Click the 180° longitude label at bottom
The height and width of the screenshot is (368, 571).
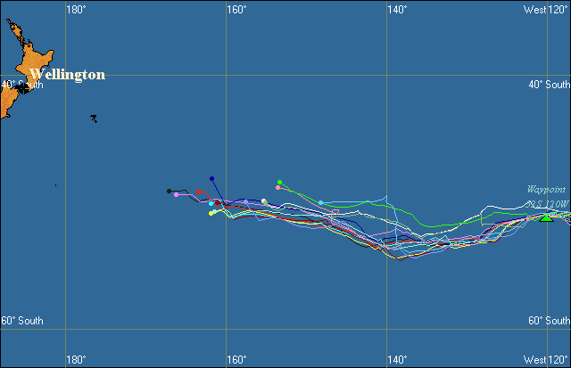[x=76, y=360]
